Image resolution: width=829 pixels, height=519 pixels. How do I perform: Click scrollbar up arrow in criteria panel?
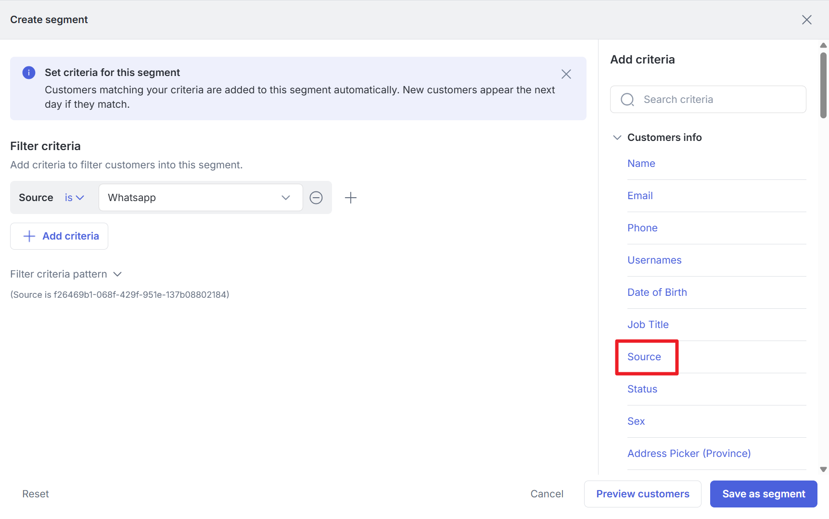pyautogui.click(x=823, y=45)
